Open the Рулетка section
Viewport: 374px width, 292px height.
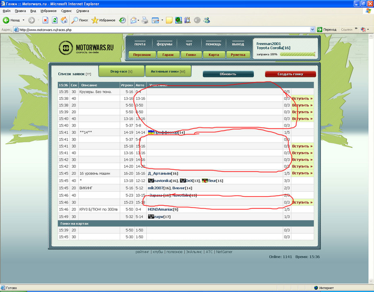(x=238, y=55)
